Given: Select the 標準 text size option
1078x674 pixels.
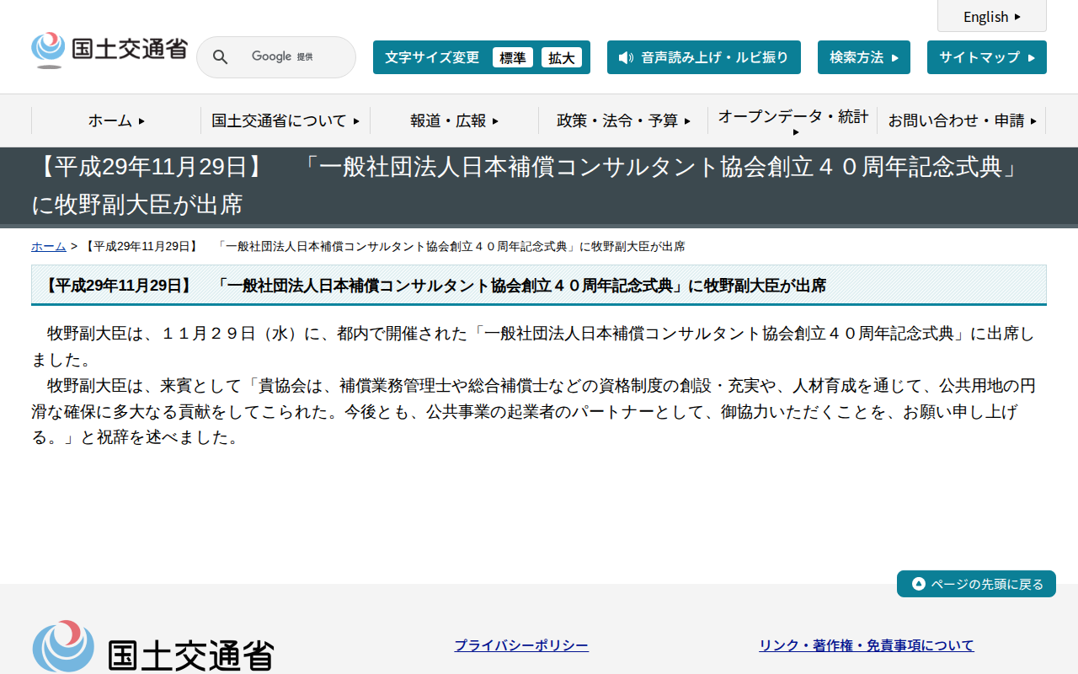Looking at the screenshot, I should (513, 57).
